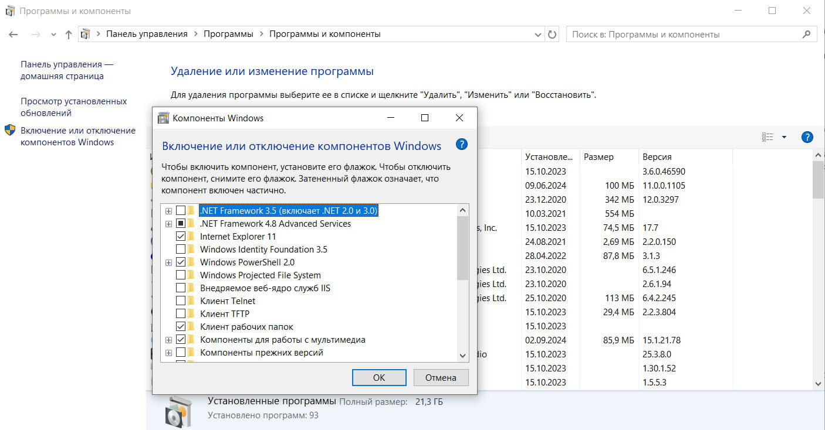This screenshot has height=430, width=825.
Task: Click the blue help icon in Windows Components dialog
Action: (462, 145)
